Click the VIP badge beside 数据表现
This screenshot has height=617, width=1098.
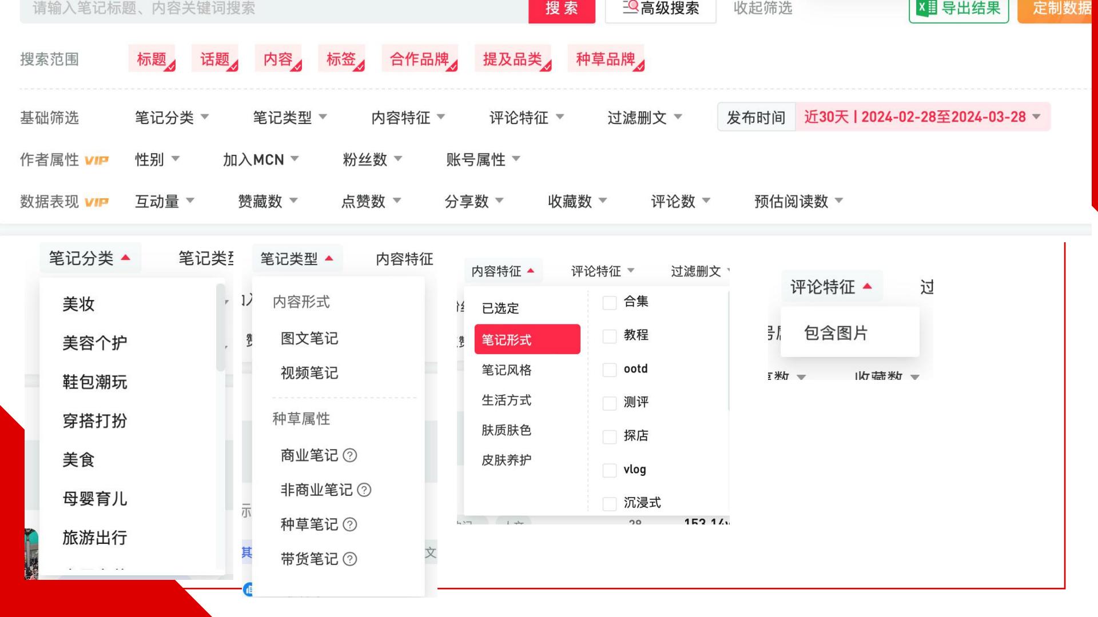coord(96,202)
